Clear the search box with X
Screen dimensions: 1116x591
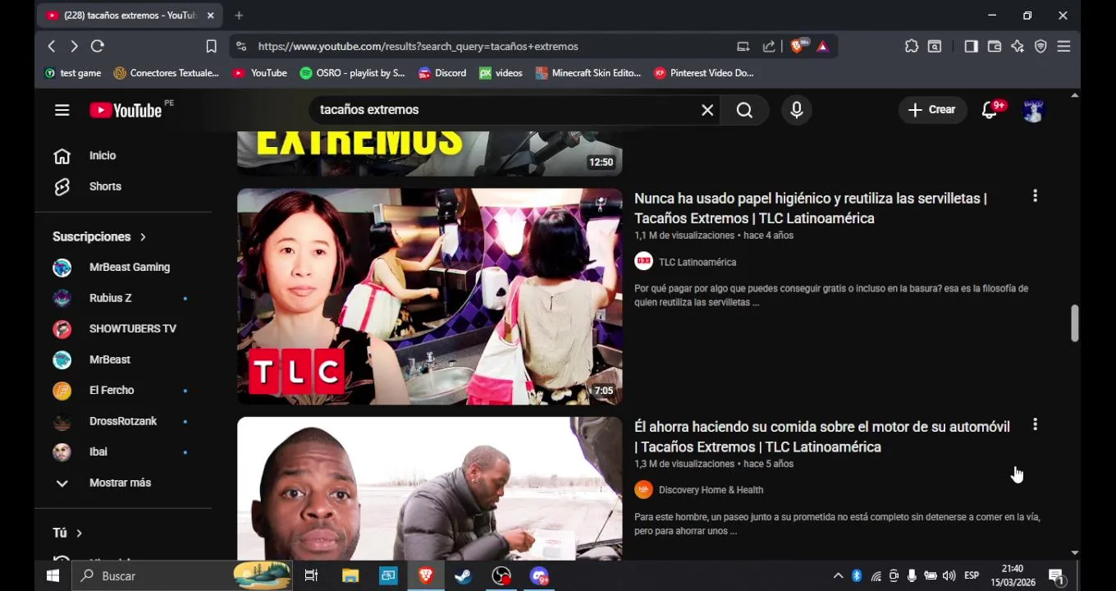(707, 110)
